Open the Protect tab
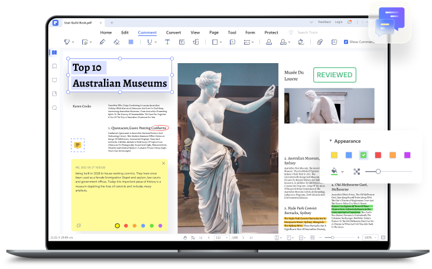 coord(271,32)
